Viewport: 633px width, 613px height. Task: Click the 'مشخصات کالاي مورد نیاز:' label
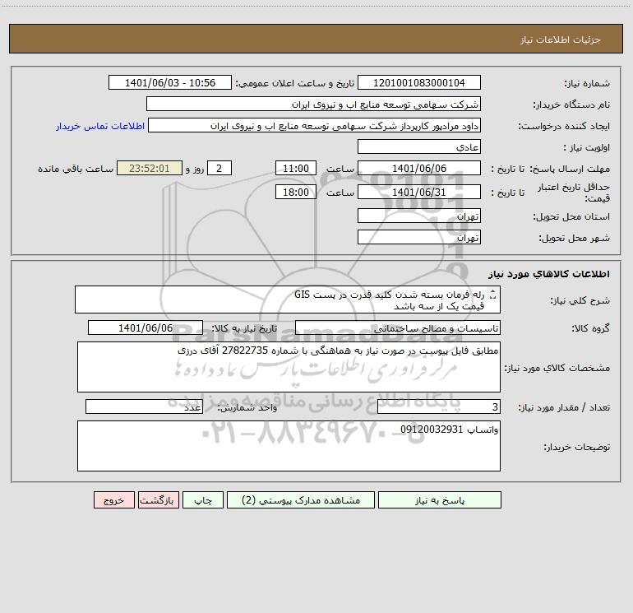point(557,368)
